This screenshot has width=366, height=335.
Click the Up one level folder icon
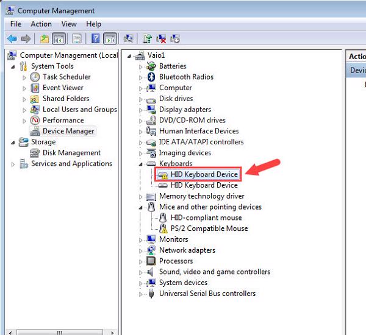44,39
